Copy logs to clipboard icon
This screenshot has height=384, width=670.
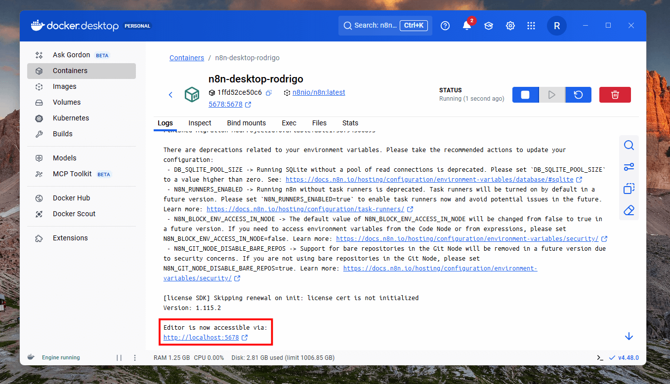click(628, 189)
